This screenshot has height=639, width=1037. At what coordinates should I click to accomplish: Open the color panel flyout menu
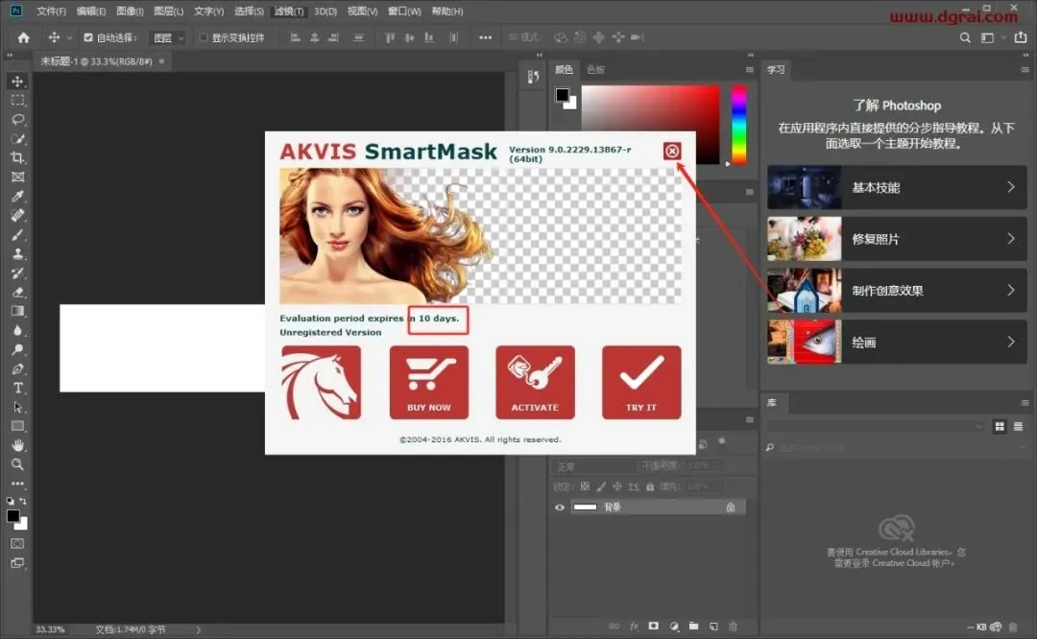[x=749, y=69]
